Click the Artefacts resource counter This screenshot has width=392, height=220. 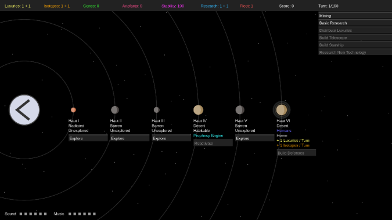coord(132,6)
